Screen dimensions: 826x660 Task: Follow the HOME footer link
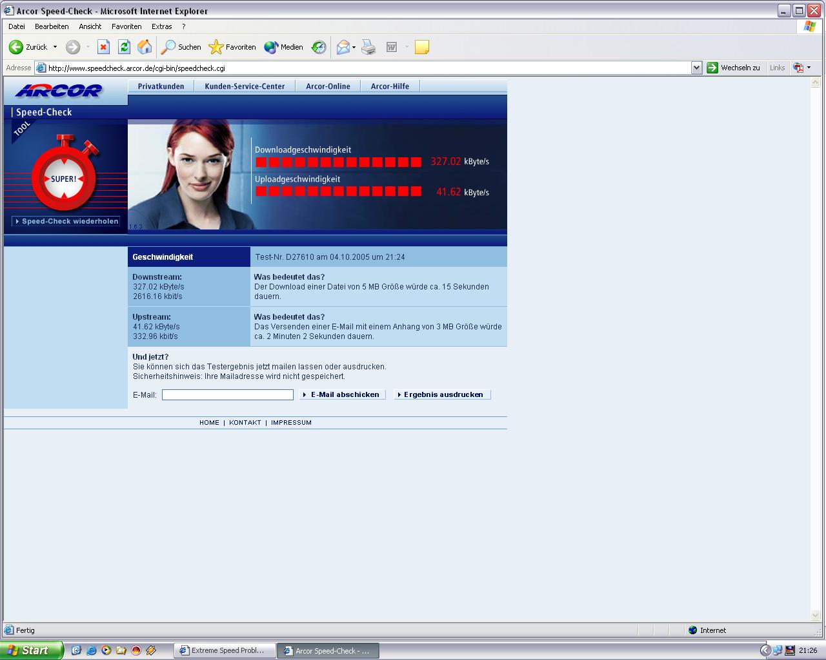click(x=209, y=423)
